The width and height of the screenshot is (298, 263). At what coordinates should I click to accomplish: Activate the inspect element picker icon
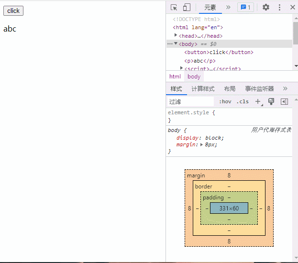[174, 8]
